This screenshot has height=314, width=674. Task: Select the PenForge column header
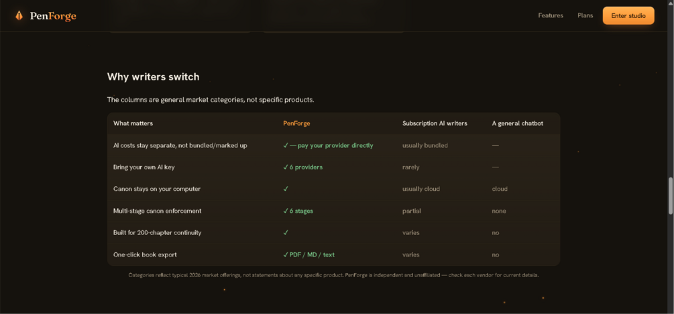296,123
